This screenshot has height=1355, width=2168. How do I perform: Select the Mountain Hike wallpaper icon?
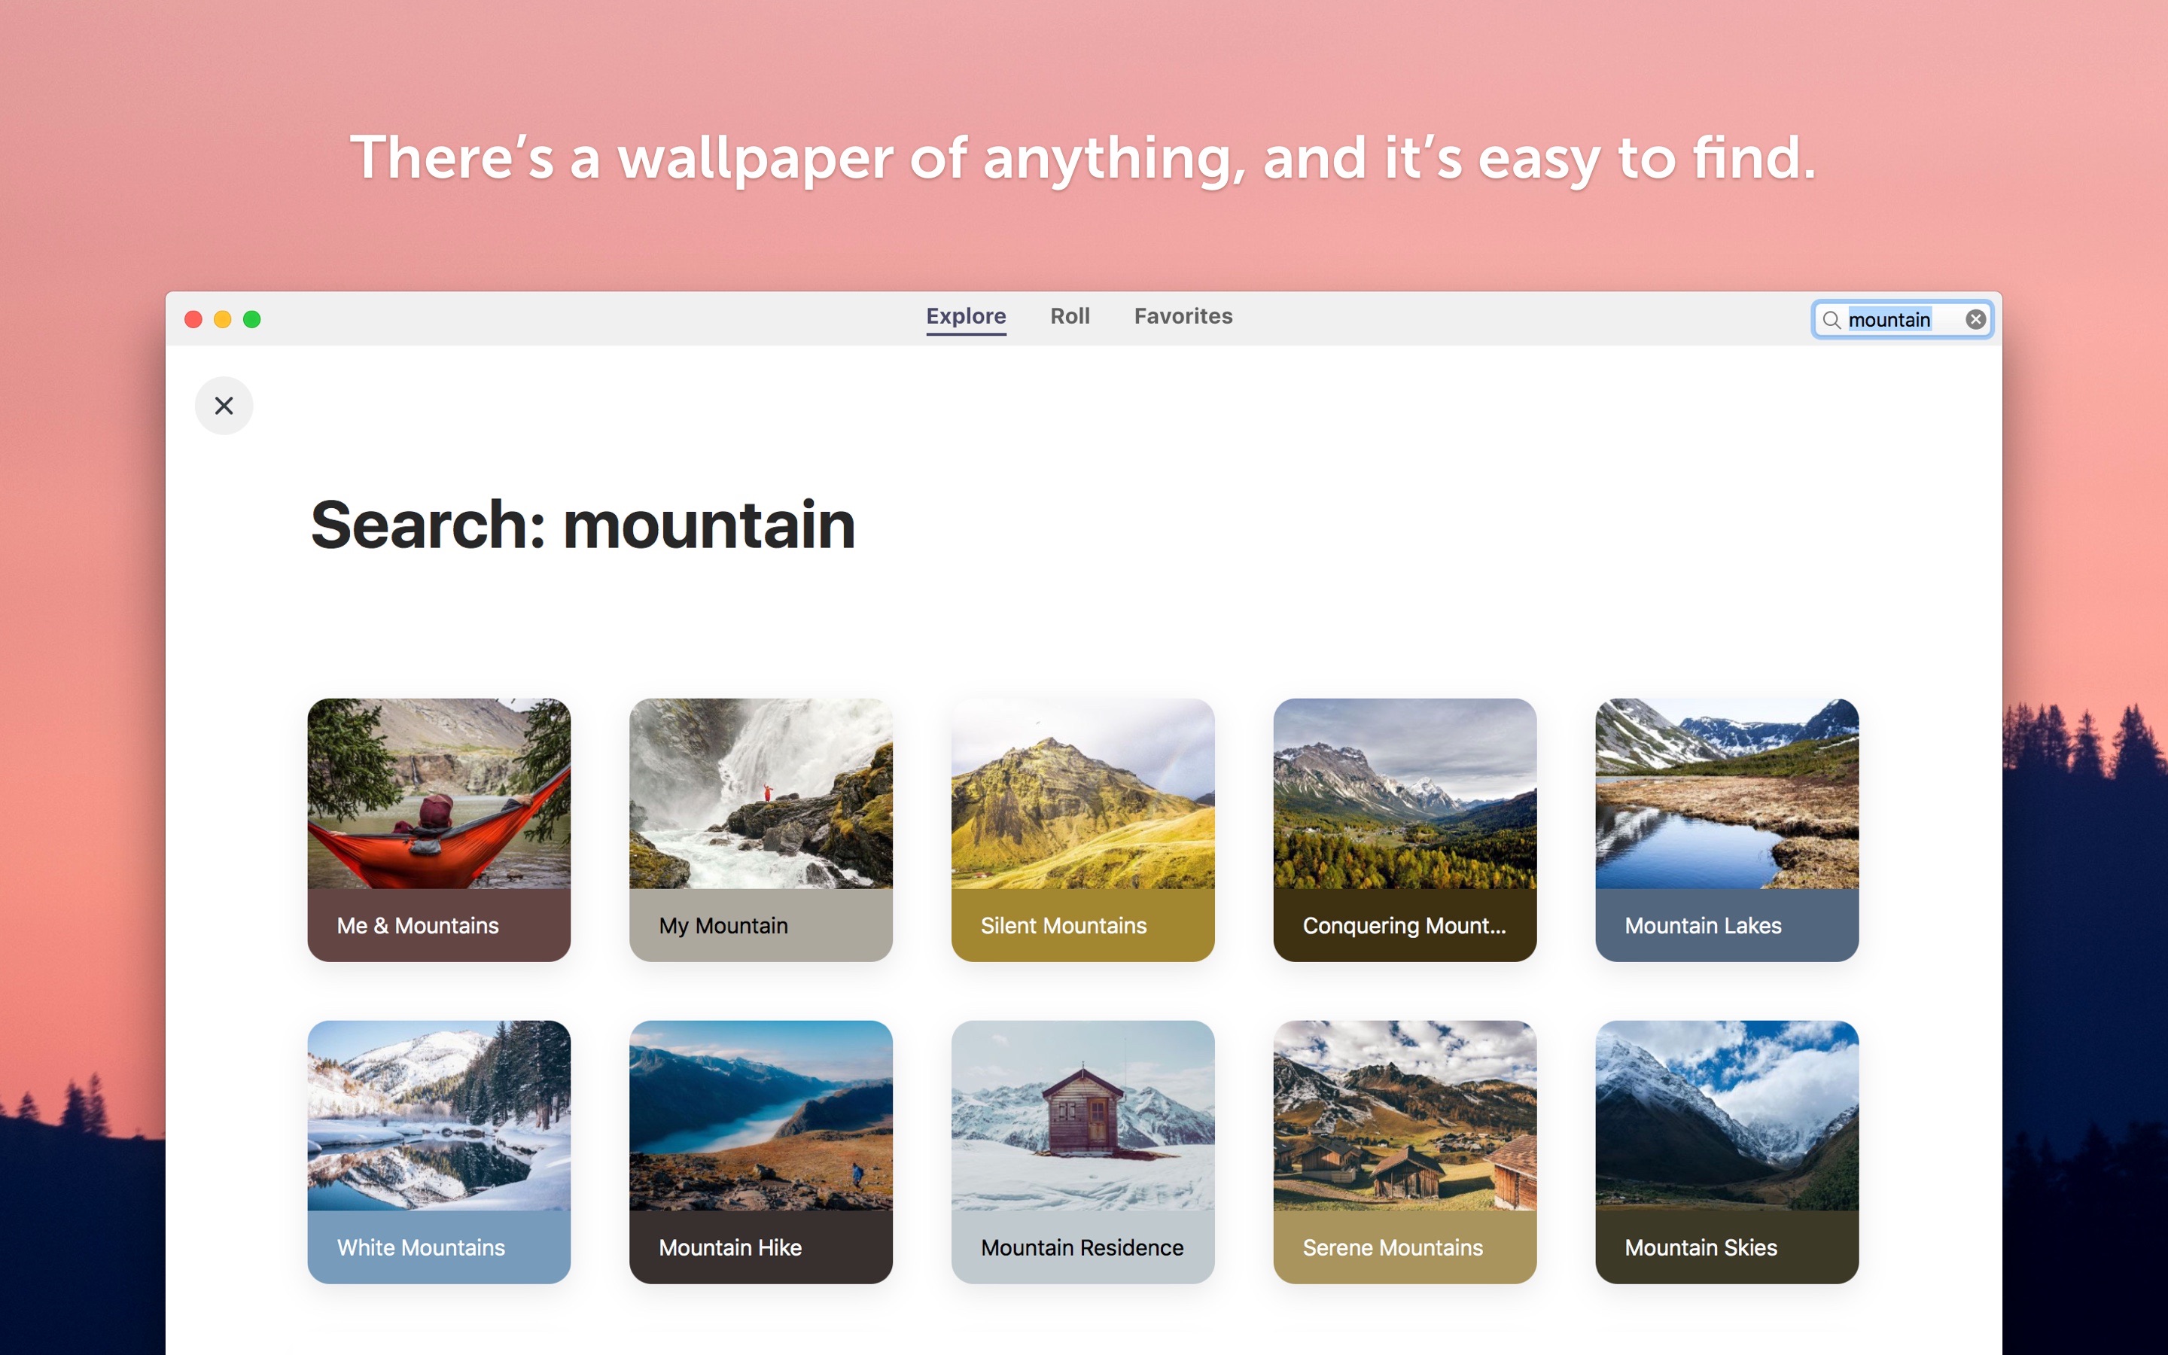[x=760, y=1150]
